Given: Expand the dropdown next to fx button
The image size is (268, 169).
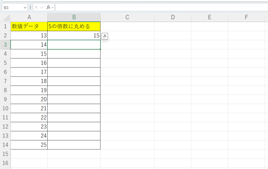Looking at the screenshot, I should 53,7.
